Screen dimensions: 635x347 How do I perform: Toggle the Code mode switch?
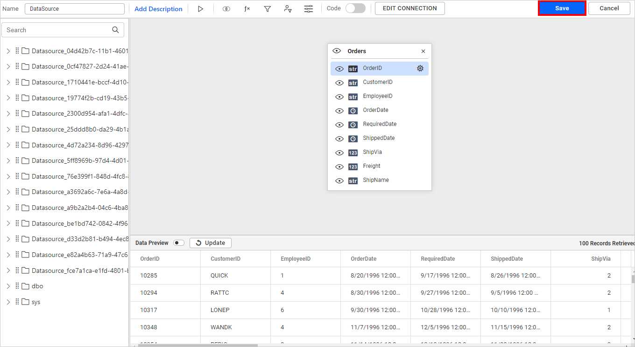[355, 8]
